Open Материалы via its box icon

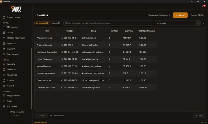(x=4, y=27)
